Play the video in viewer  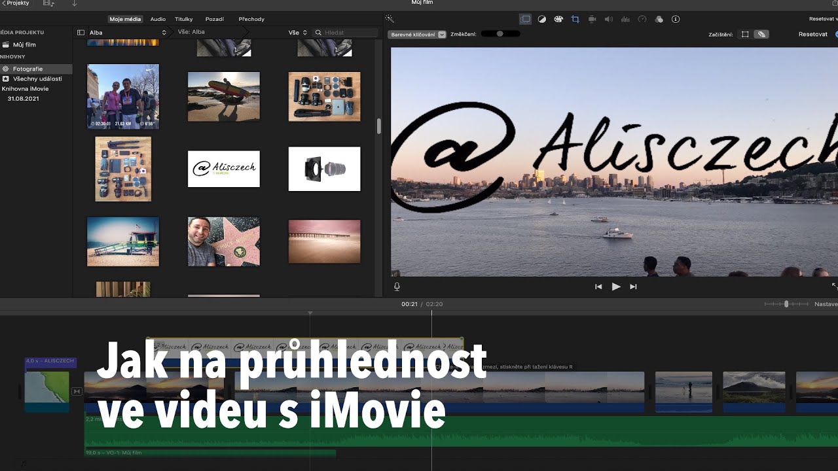[616, 287]
